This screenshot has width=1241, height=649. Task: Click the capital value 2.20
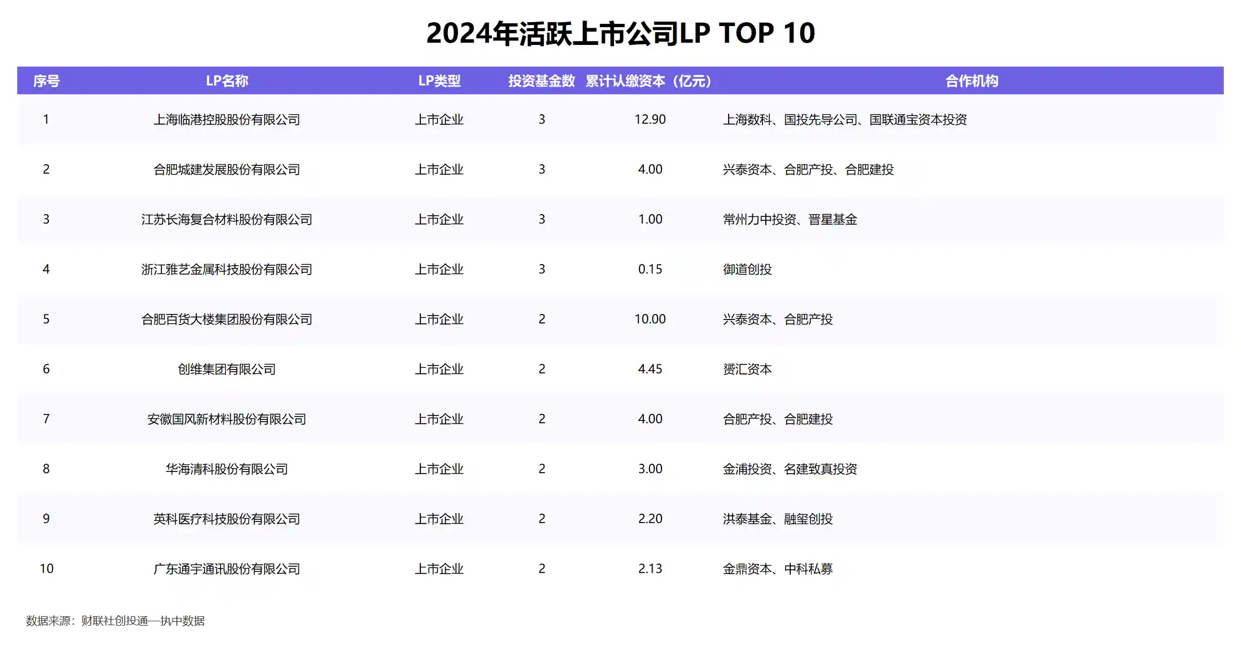(x=650, y=519)
